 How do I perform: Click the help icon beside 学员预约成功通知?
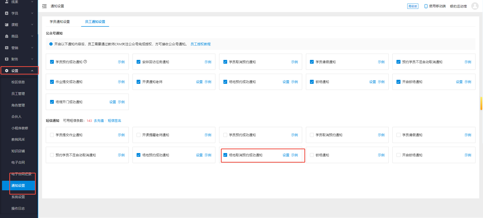85,62
